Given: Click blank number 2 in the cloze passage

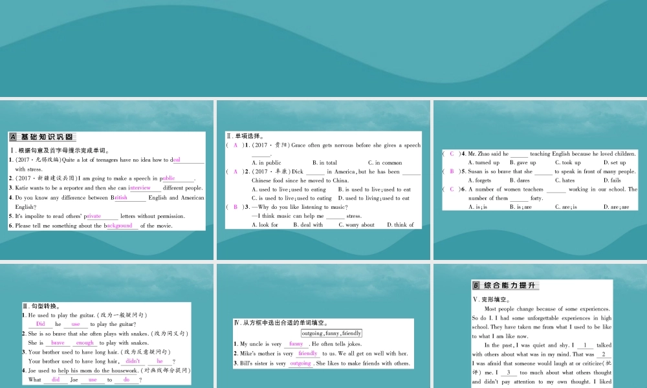Looking at the screenshot, I should [x=604, y=354].
